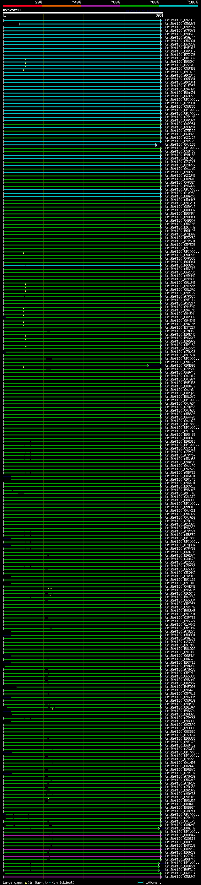Click the red 20% identity legend segment
Image resolution: width=201 pixels, height=885 pixels.
pos(22,6)
